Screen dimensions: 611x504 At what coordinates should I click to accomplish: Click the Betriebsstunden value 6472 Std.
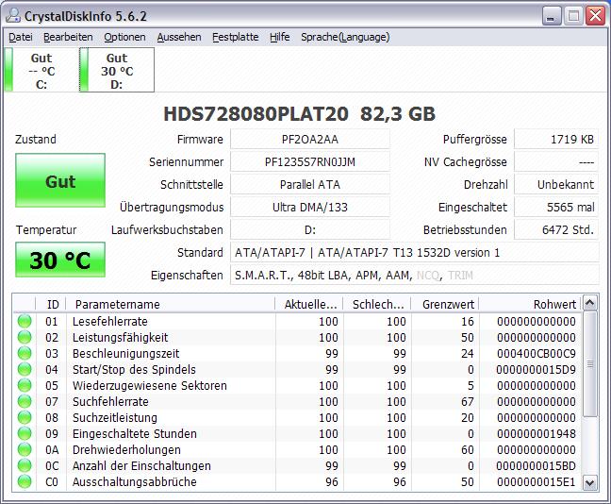556,229
